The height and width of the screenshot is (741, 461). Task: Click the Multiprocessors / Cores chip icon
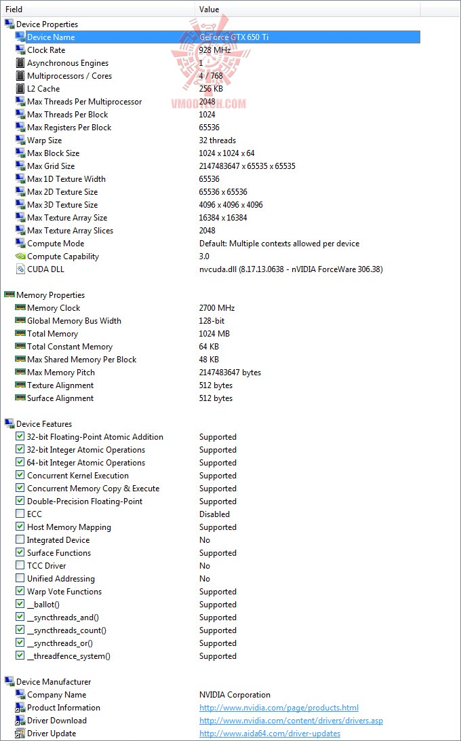[20, 75]
